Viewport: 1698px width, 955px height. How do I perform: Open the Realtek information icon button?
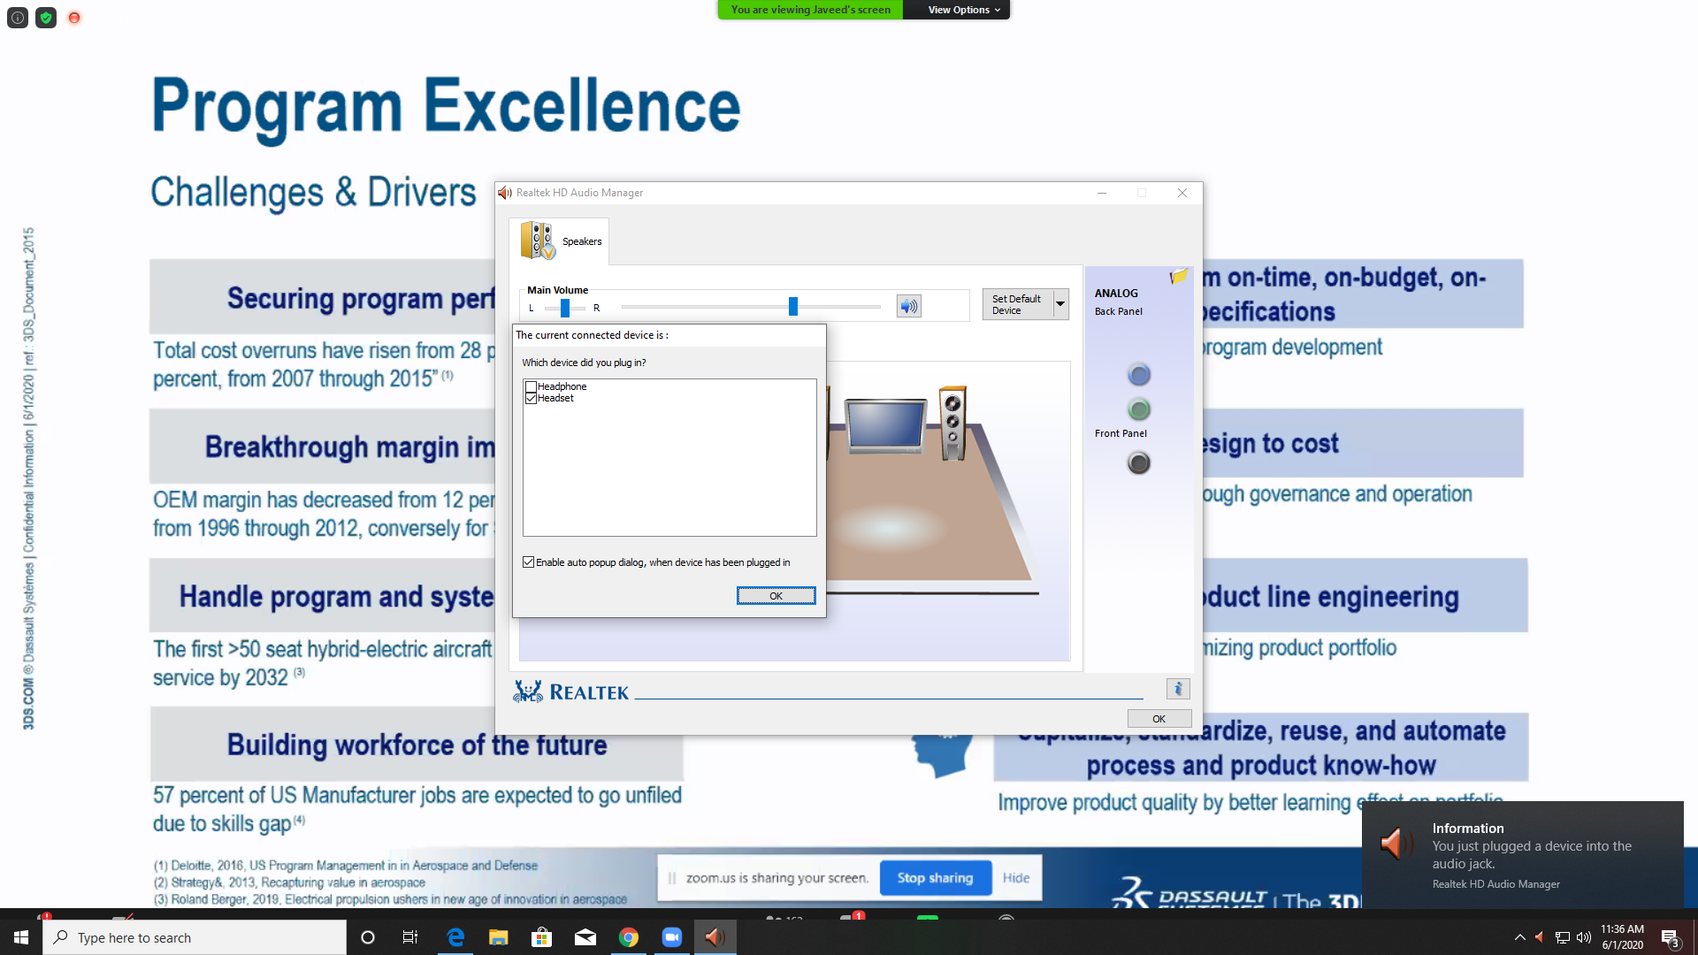pyautogui.click(x=1178, y=689)
